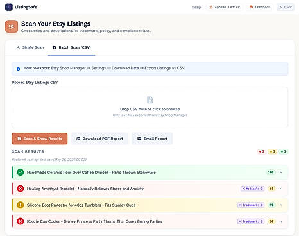The image size is (299, 236).
Task: Open the Feedback form
Action: pyautogui.click(x=260, y=7)
